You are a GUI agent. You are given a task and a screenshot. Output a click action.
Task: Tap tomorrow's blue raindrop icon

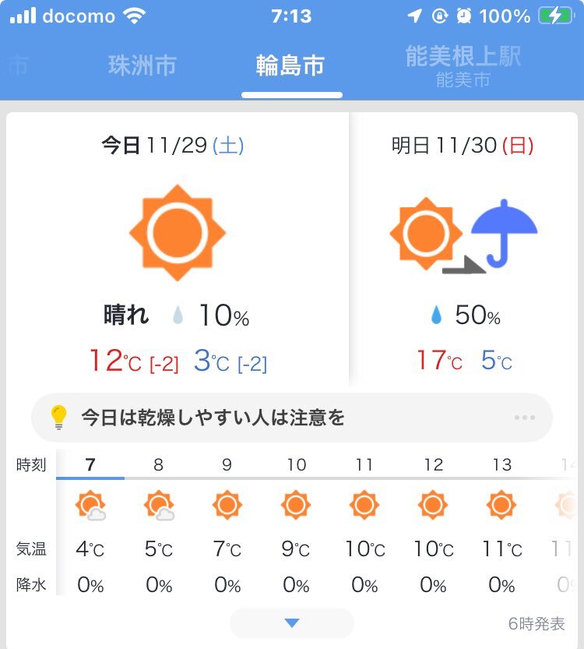coord(437,316)
